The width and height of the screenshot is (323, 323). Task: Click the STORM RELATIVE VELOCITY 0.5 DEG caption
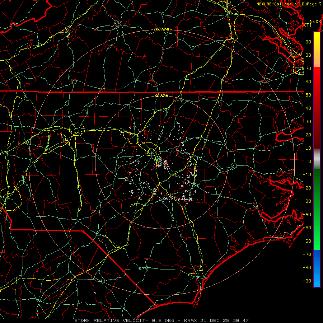(x=124, y=320)
